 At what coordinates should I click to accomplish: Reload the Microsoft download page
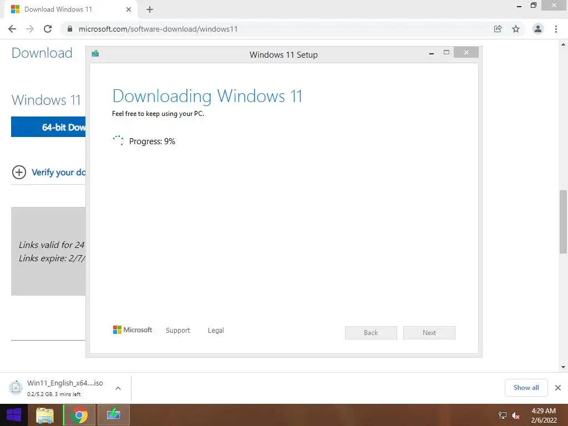click(48, 29)
